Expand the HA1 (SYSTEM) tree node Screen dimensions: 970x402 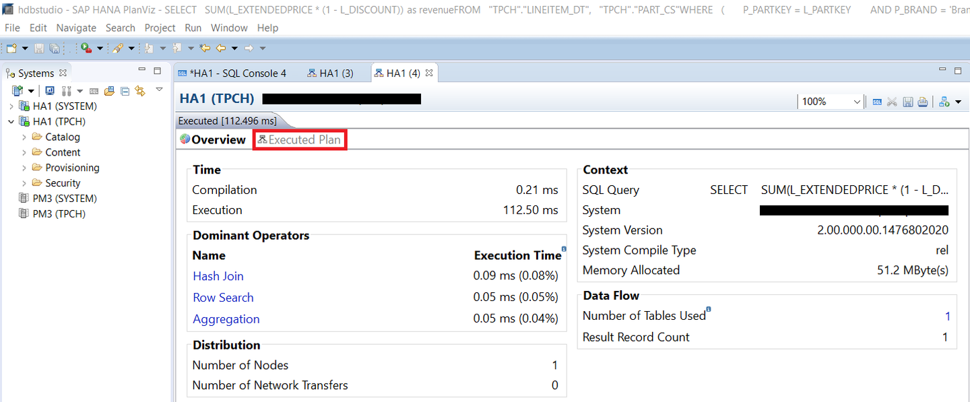[11, 106]
